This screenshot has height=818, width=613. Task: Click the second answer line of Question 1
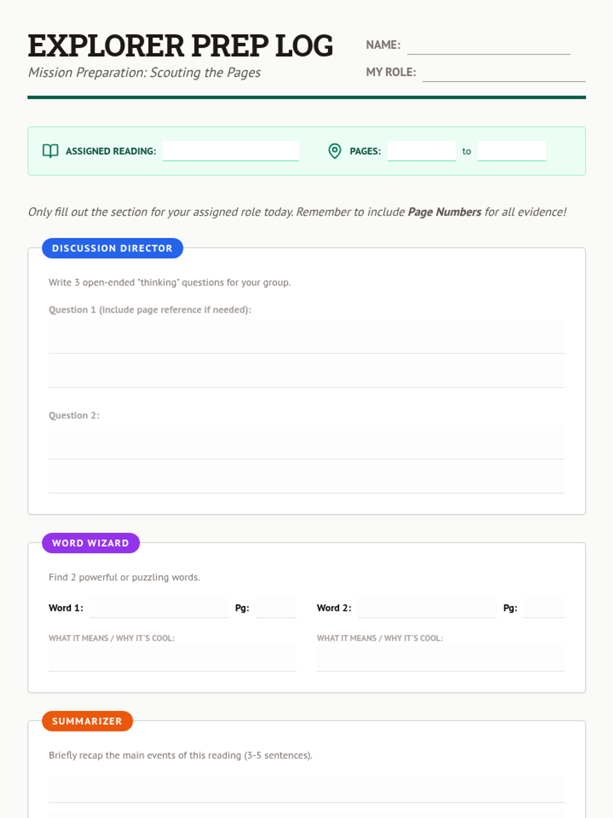[x=306, y=372]
